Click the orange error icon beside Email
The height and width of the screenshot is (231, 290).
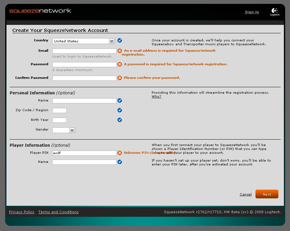[120, 51]
